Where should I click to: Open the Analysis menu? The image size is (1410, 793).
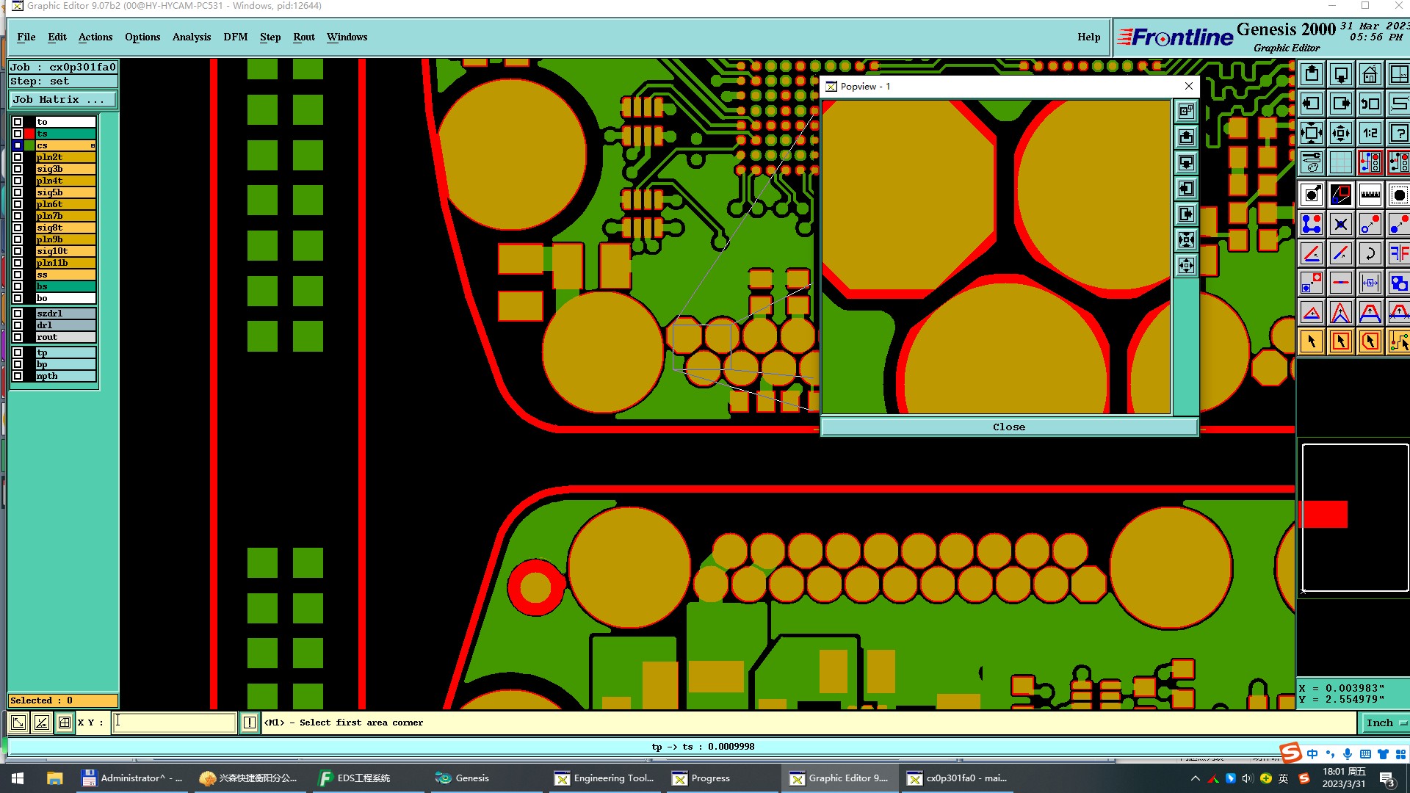(191, 37)
